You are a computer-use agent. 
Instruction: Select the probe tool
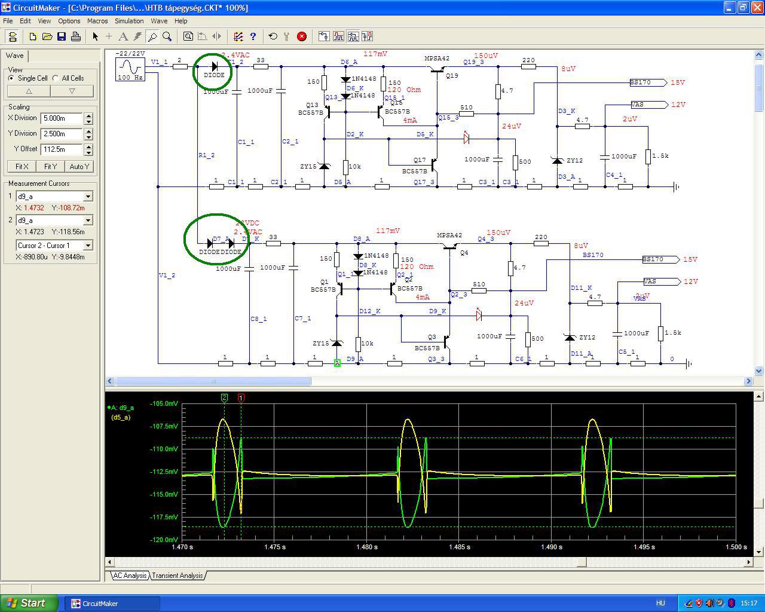[x=152, y=36]
